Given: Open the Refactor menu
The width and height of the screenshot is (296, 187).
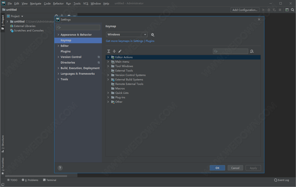Looking at the screenshot, I should coord(58,3).
